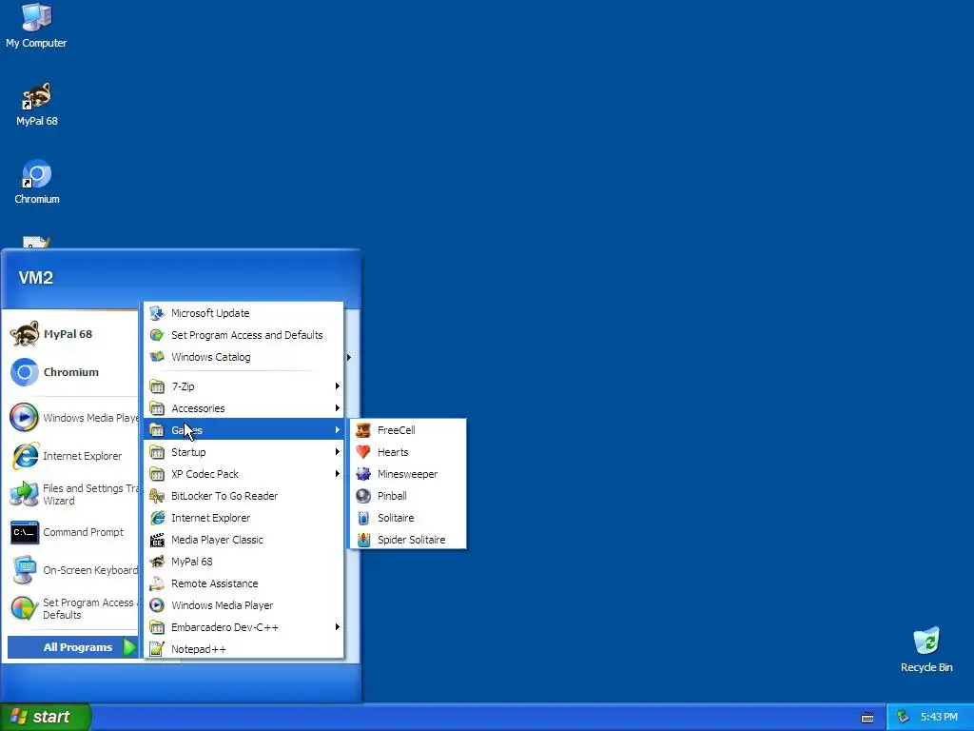The image size is (974, 731).
Task: Select My Computer desktop icon
Action: [36, 26]
